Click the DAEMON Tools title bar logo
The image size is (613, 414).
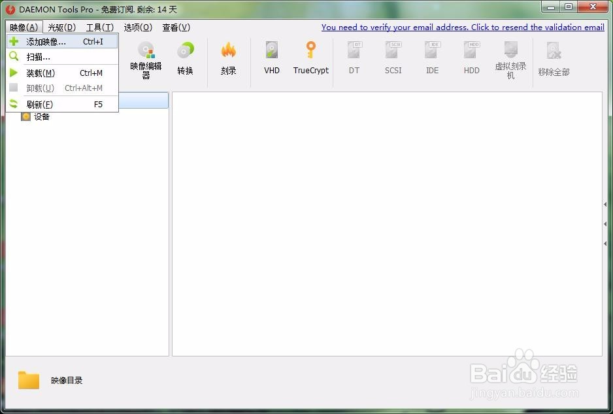click(10, 9)
